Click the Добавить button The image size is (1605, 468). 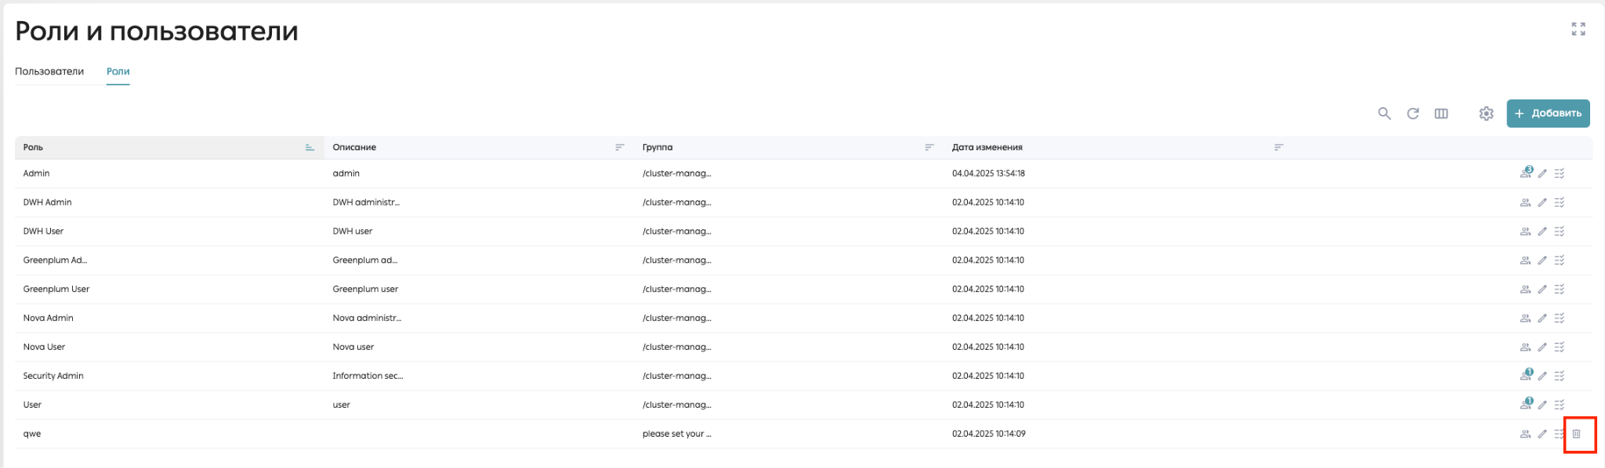click(1548, 113)
